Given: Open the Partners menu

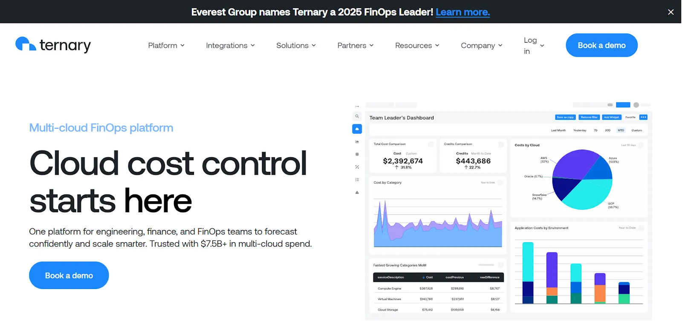Looking at the screenshot, I should 355,45.
